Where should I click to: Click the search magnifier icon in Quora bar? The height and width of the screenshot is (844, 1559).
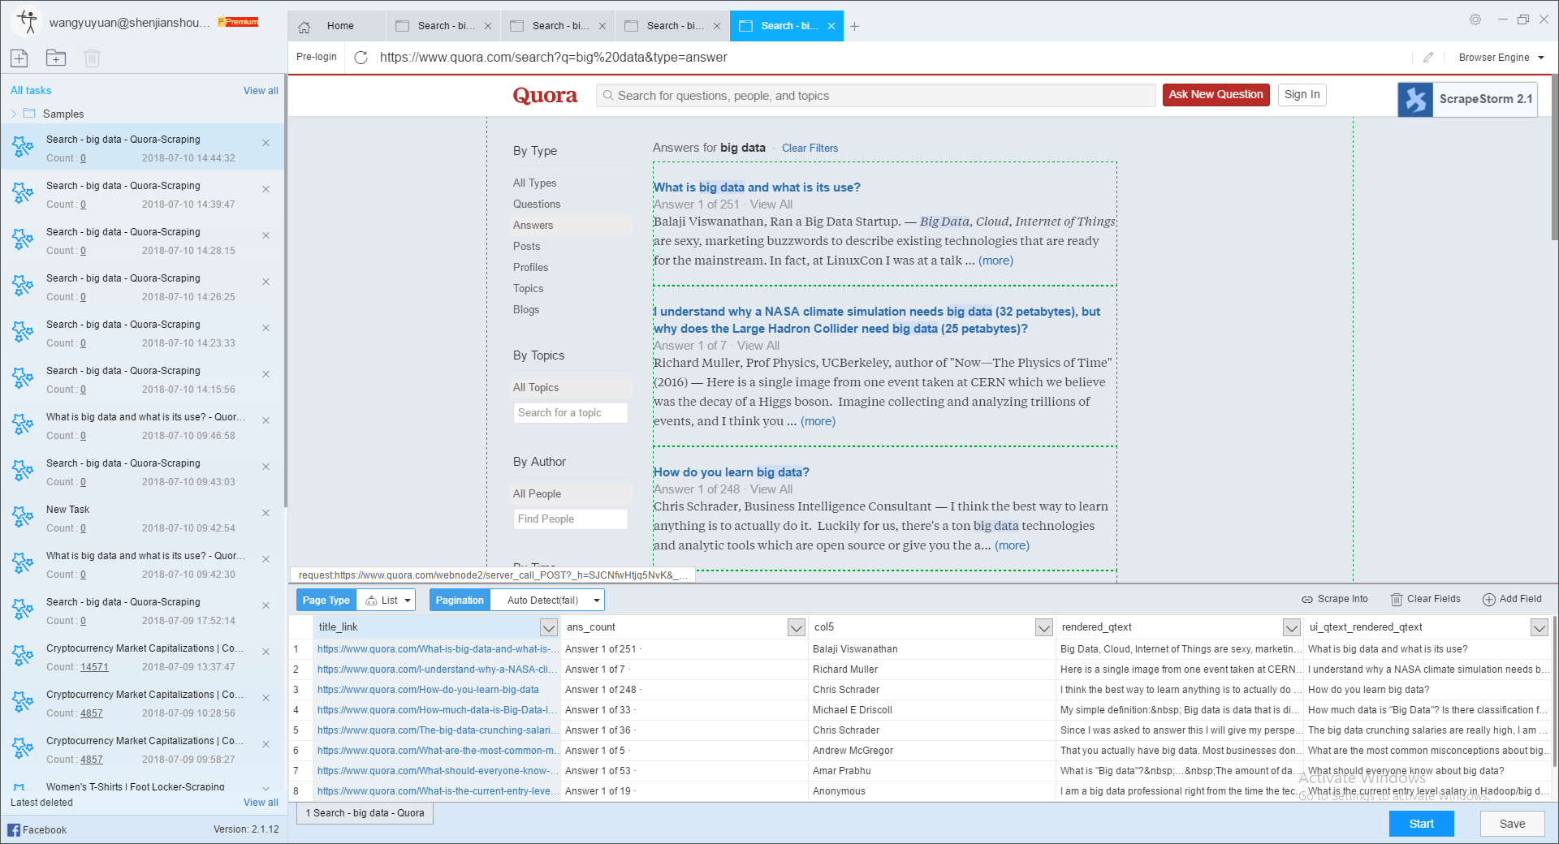click(x=608, y=96)
